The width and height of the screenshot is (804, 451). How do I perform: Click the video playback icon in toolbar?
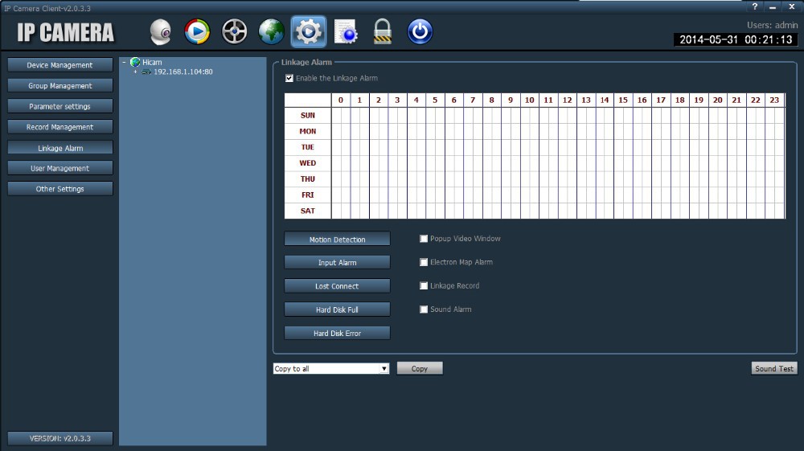(x=197, y=31)
